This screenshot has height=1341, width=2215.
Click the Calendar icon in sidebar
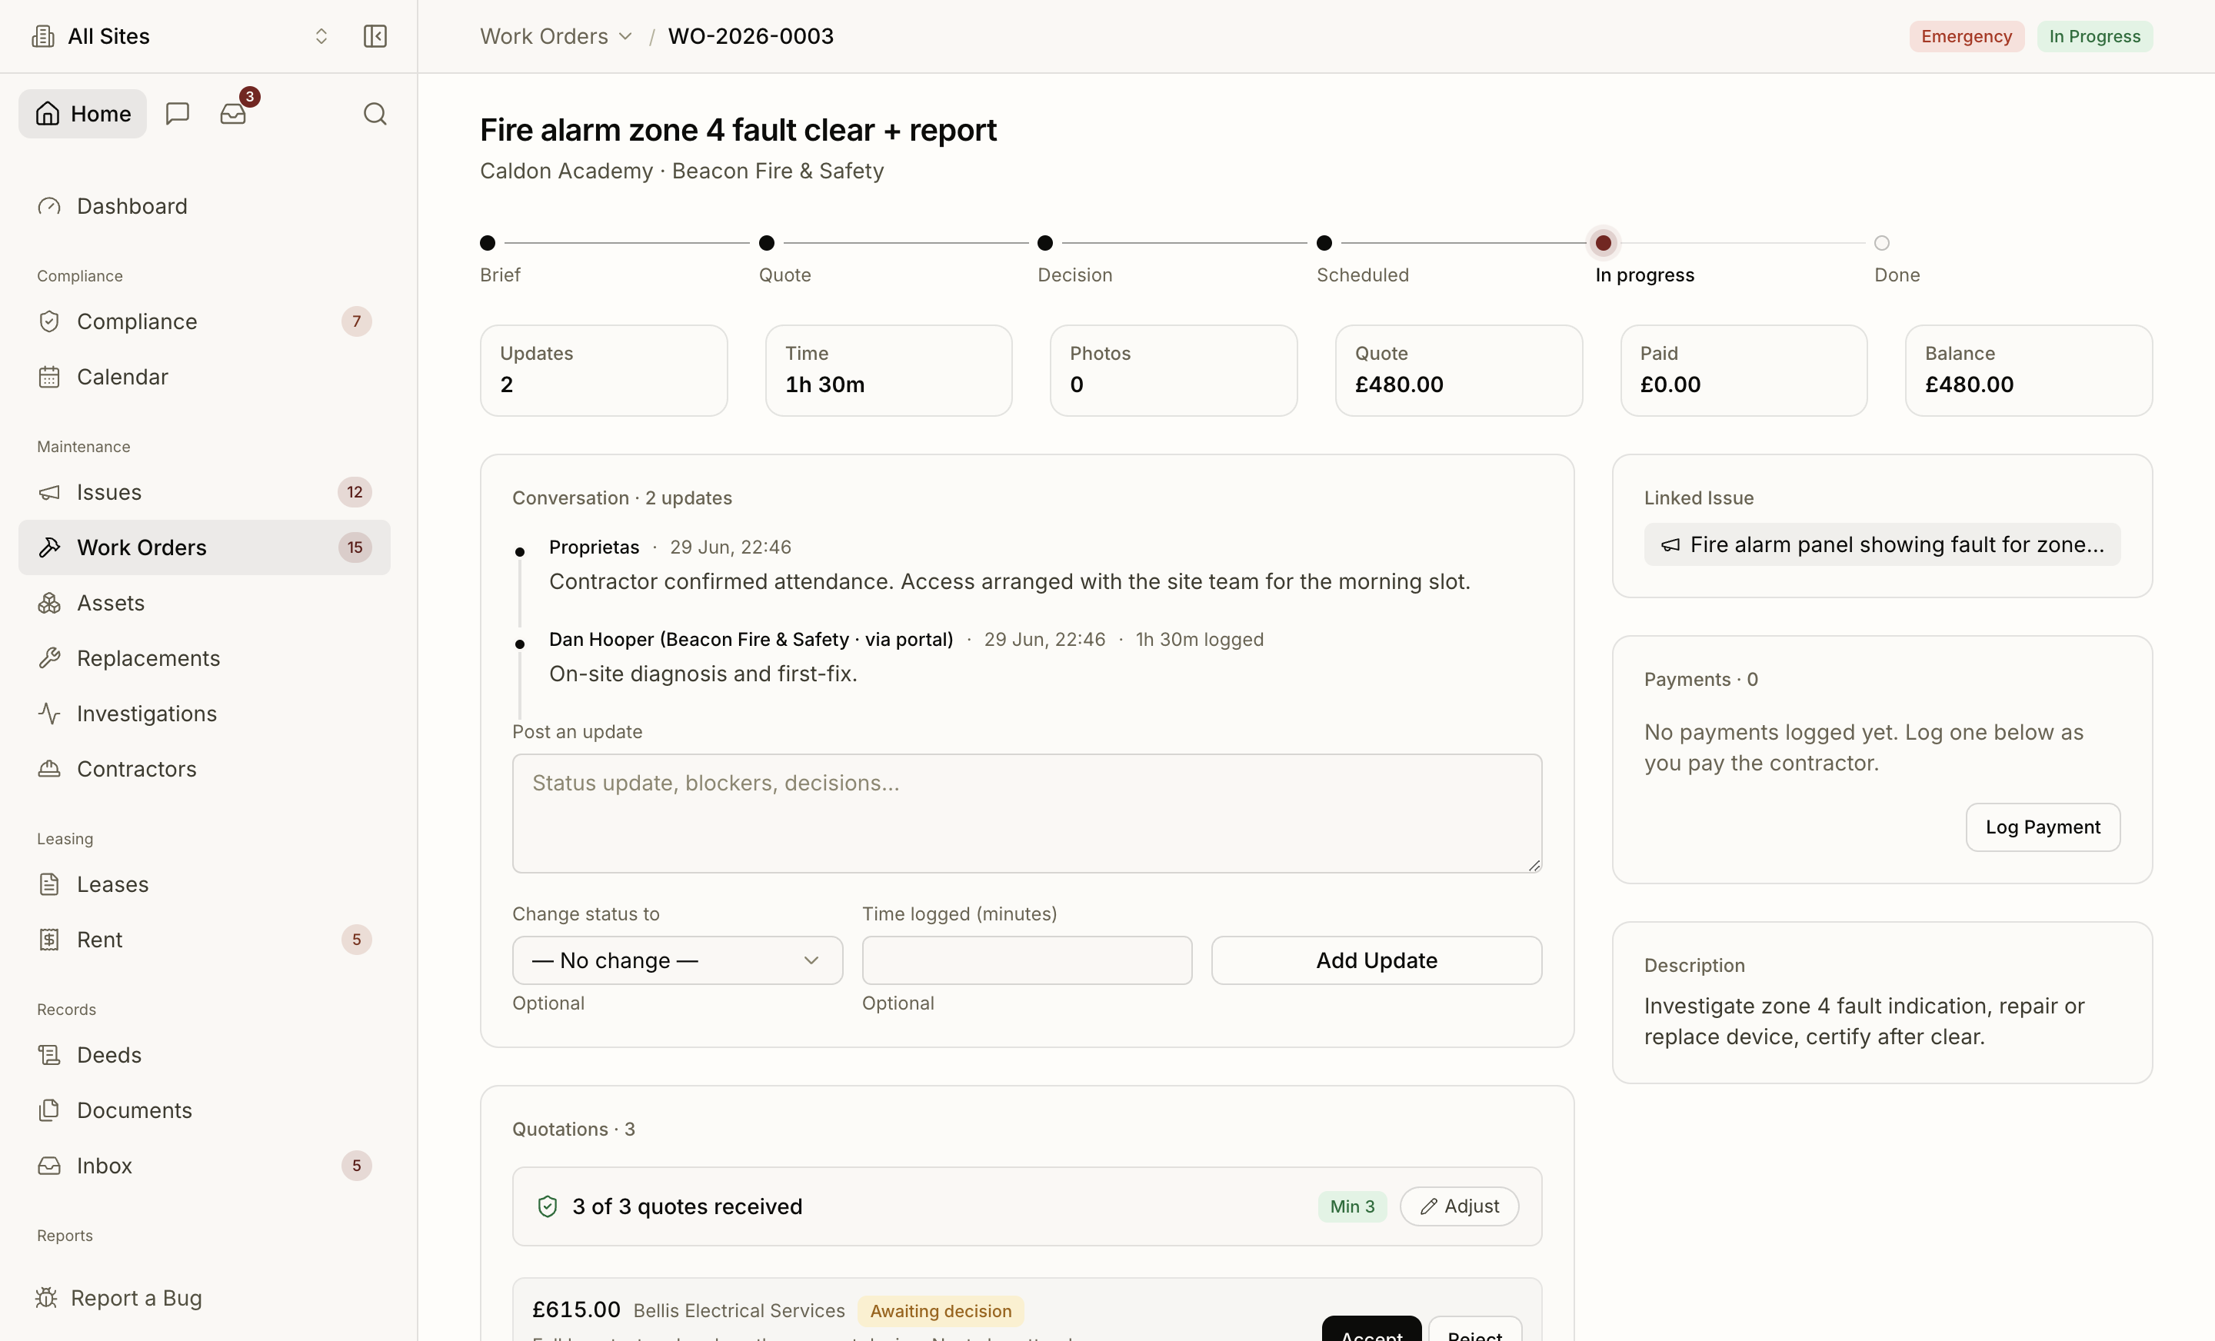pyautogui.click(x=49, y=377)
